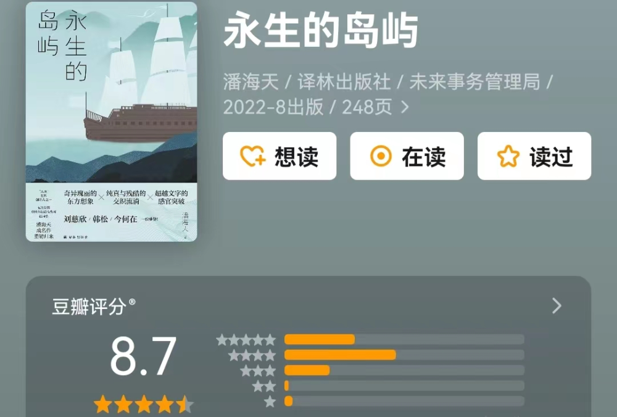The width and height of the screenshot is (617, 417).
Task: Select the three-star rating bar
Action: [404, 370]
